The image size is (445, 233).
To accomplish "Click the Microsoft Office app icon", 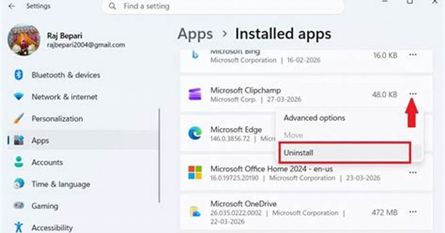I will [195, 173].
